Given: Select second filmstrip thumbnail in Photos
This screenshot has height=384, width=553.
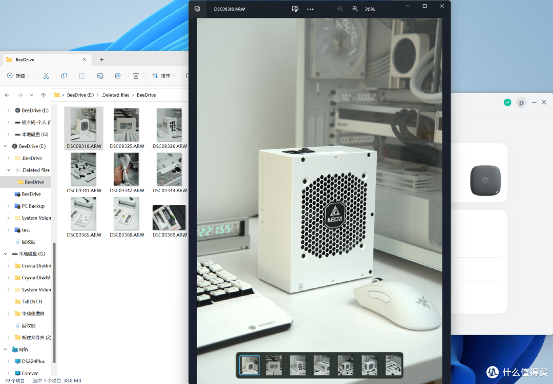Looking at the screenshot, I should 273,365.
